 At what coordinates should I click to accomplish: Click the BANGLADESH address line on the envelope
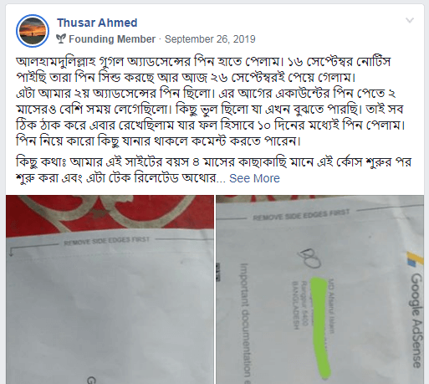tap(295, 305)
